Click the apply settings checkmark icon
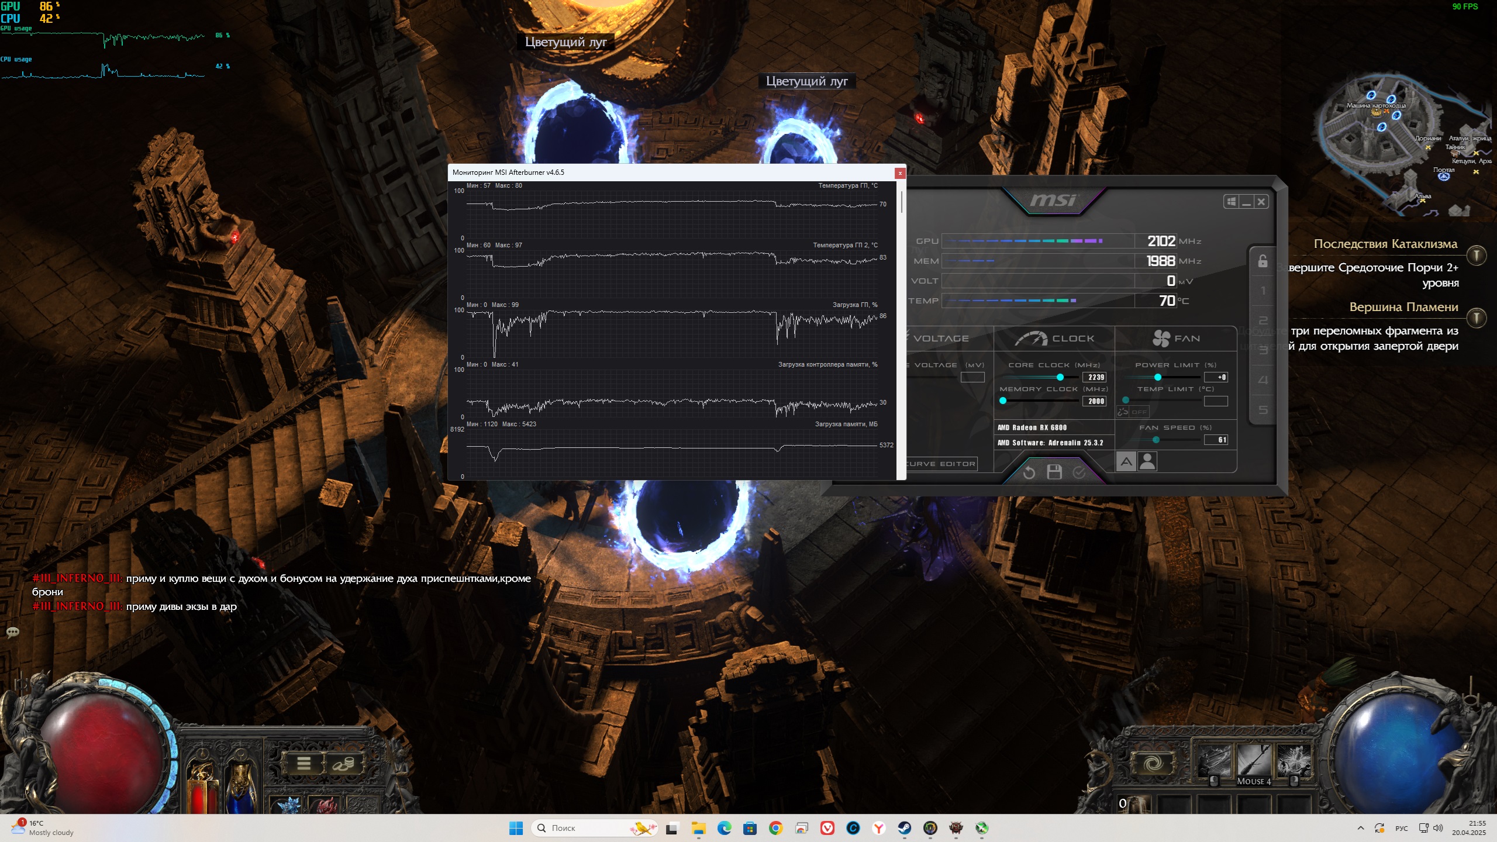Image resolution: width=1497 pixels, height=842 pixels. 1079,472
